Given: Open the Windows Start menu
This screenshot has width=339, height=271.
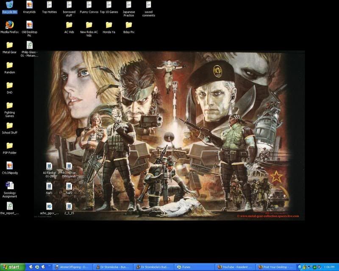Looking at the screenshot, I should (13, 267).
